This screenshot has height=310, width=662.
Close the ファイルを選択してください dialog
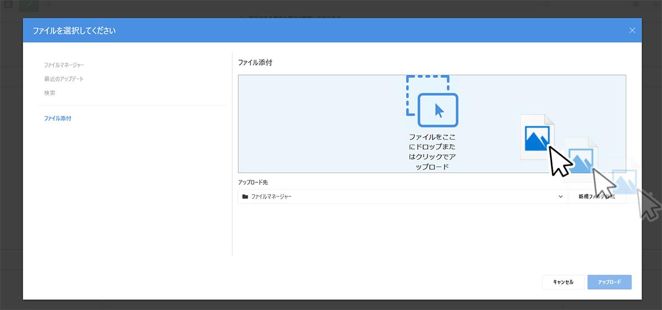pyautogui.click(x=632, y=30)
